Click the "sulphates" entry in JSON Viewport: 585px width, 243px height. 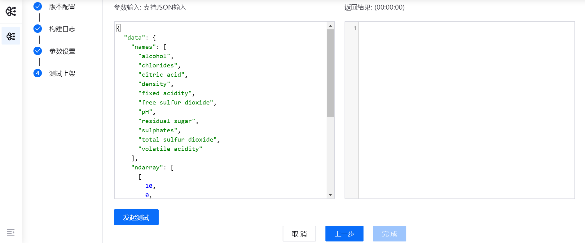158,130
